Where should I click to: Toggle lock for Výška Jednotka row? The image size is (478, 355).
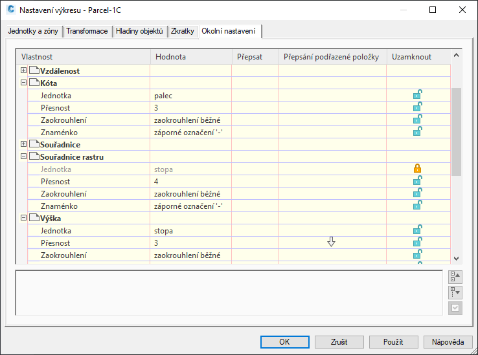click(417, 230)
